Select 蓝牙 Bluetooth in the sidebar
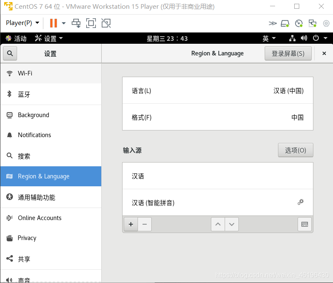This screenshot has width=333, height=283. coord(51,94)
